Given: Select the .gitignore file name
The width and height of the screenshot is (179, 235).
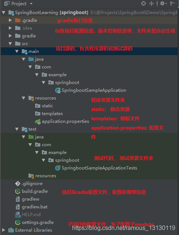Looking at the screenshot, I should pyautogui.click(x=32, y=184).
